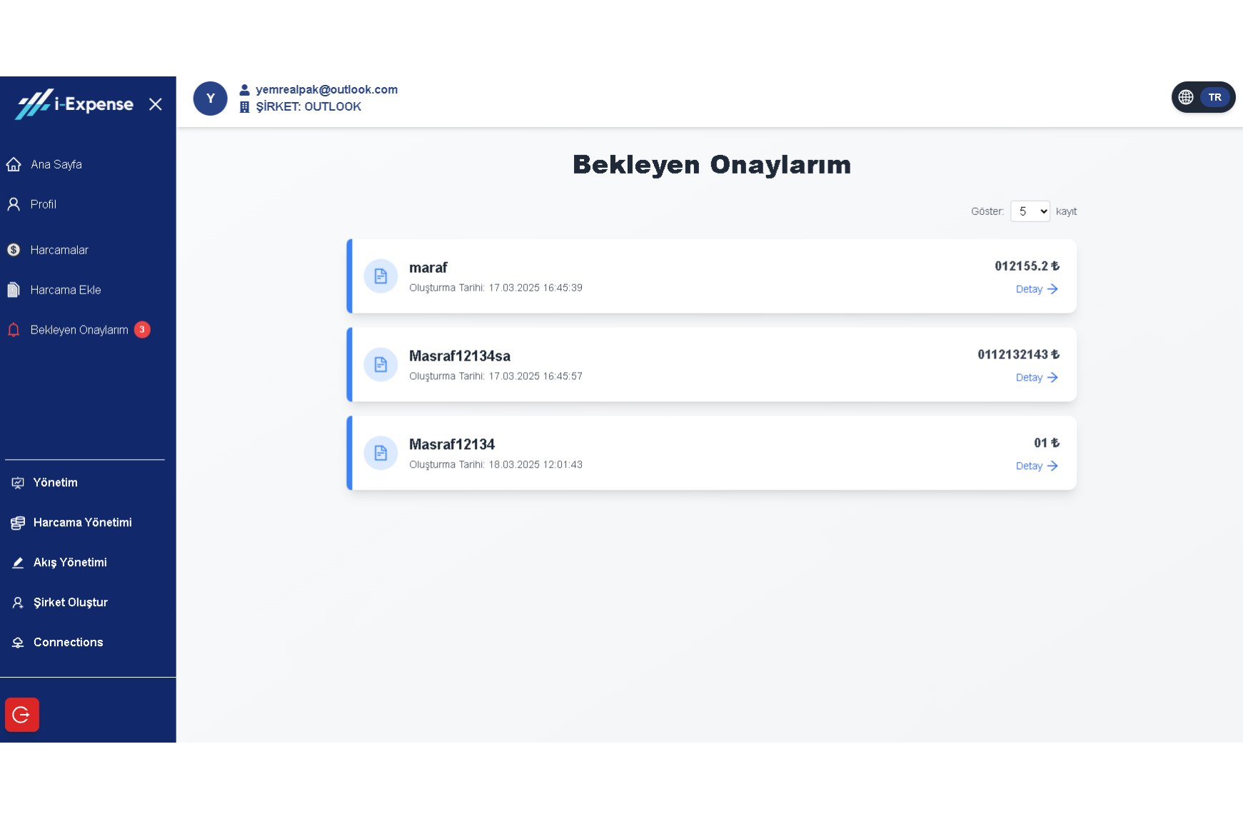Screen dimensions: 1243x819
Task: Click the document icon on maraf card
Action: 381,276
